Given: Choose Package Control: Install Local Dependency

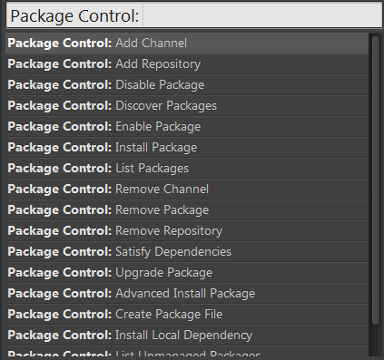Looking at the screenshot, I should point(187,336).
